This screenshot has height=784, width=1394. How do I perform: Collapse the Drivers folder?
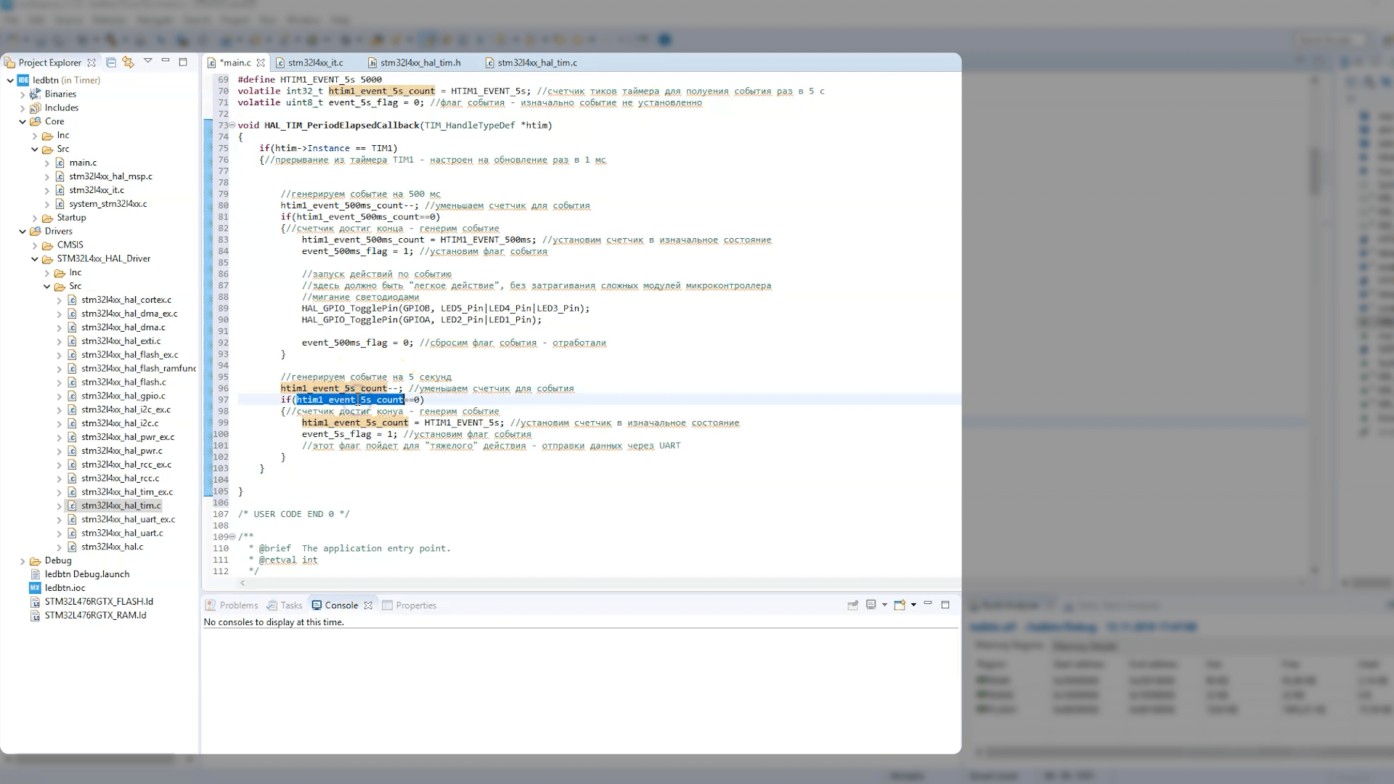coord(23,232)
